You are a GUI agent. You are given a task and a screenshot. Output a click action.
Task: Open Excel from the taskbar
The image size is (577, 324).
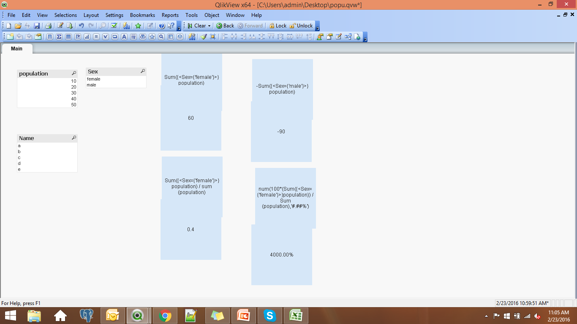(296, 316)
